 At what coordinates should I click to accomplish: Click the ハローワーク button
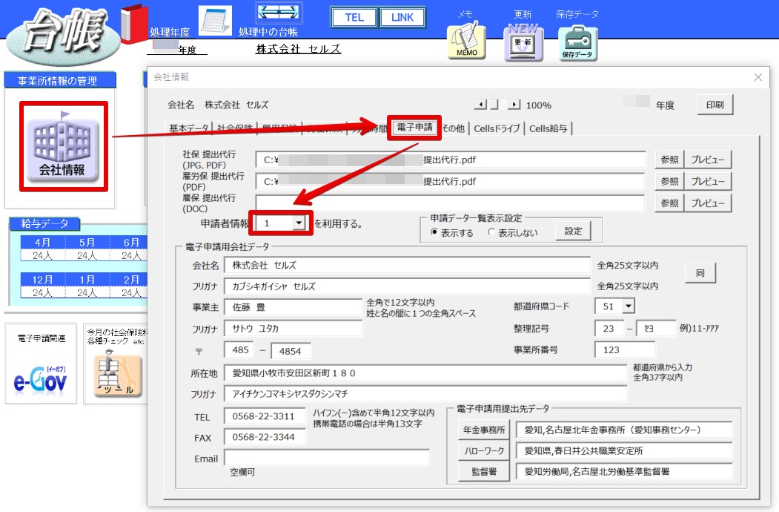485,451
